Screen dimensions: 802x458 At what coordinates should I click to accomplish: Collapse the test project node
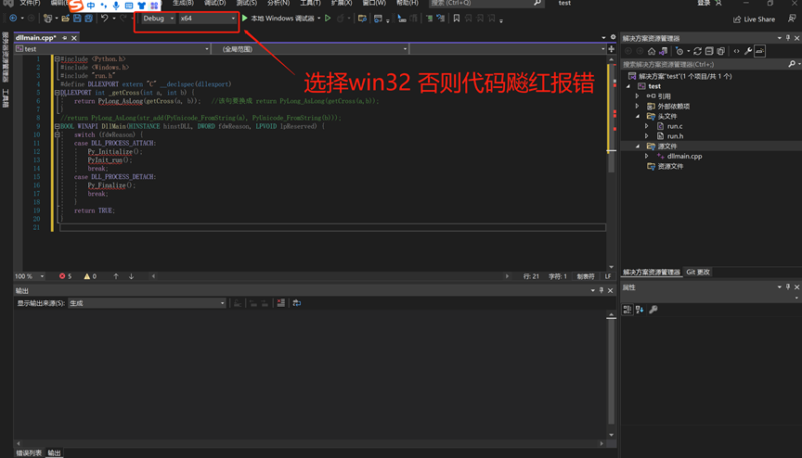(628, 86)
